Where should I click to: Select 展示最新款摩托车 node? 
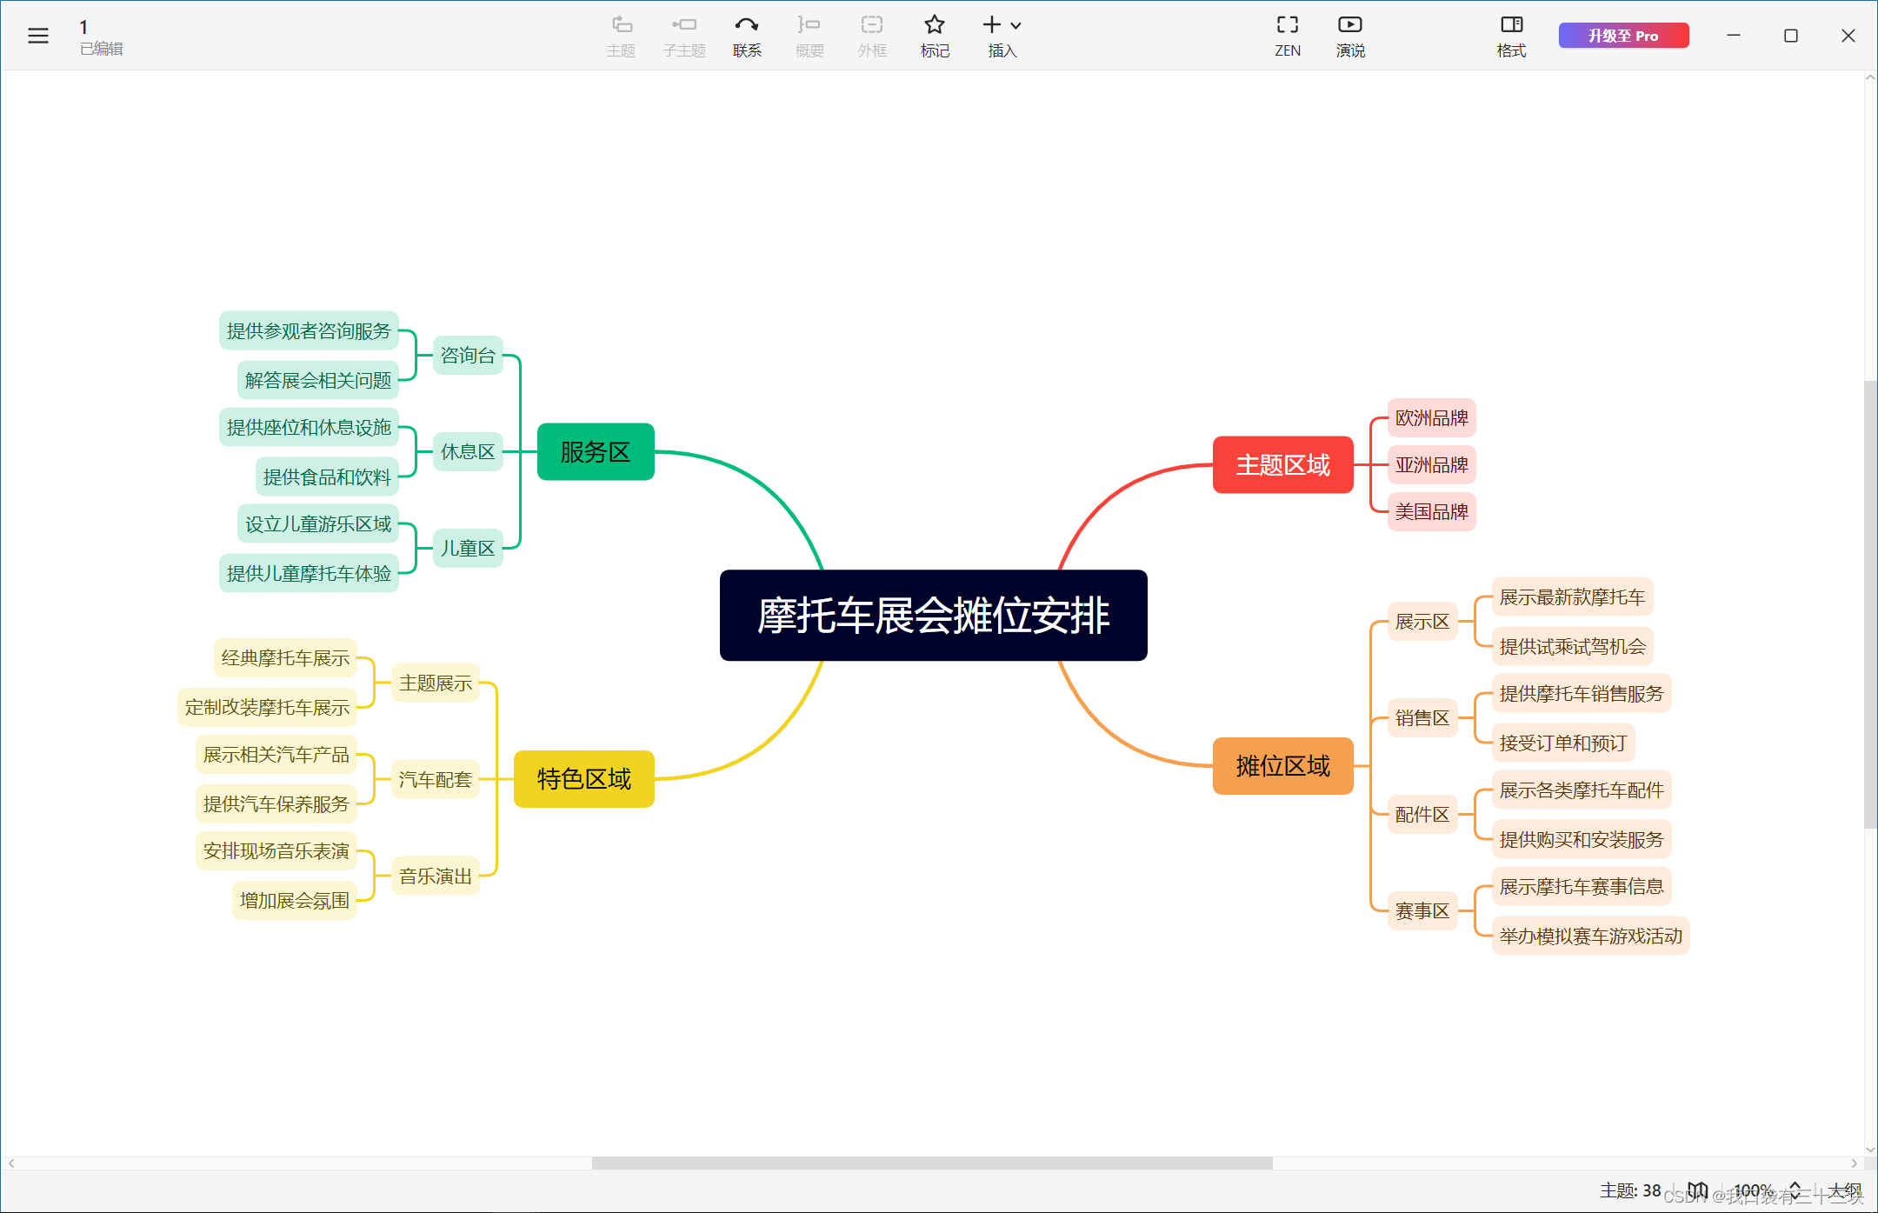coord(1572,597)
